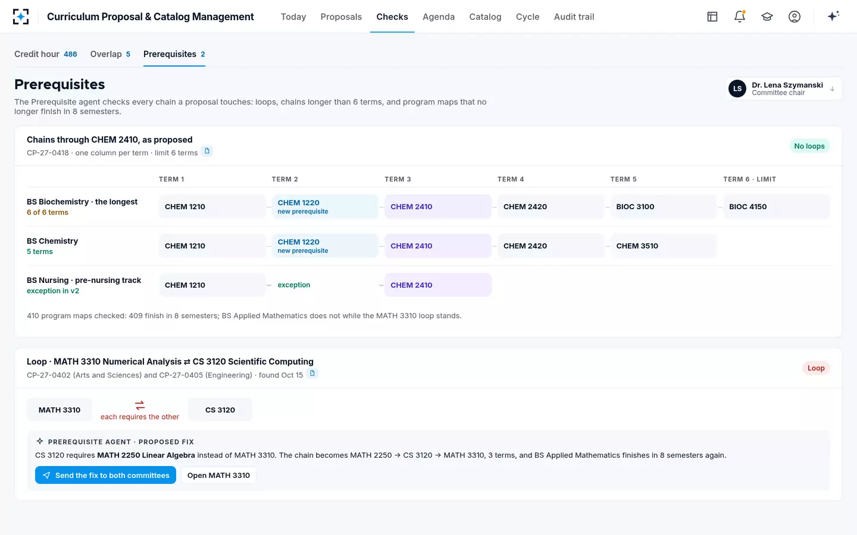This screenshot has width=857, height=535.
Task: Open document icon beside found Oct 15
Action: (312, 373)
